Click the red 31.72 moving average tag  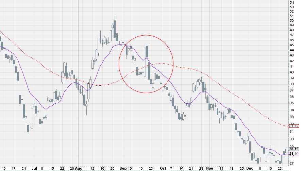tap(294, 126)
